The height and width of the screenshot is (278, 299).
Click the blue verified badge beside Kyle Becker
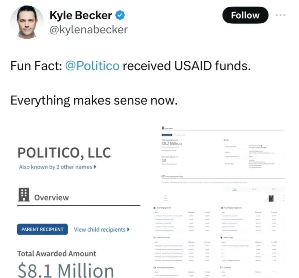(120, 15)
